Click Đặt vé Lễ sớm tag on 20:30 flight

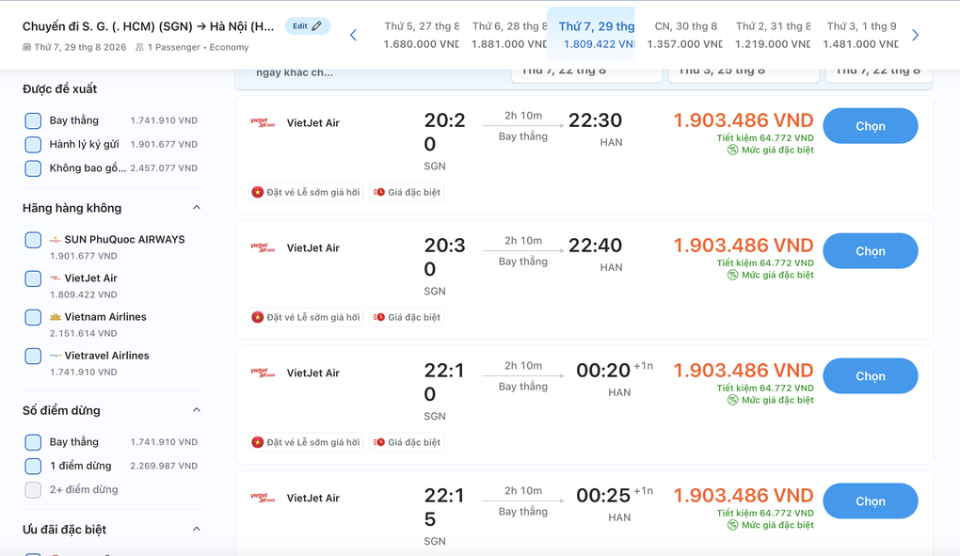pyautogui.click(x=306, y=317)
